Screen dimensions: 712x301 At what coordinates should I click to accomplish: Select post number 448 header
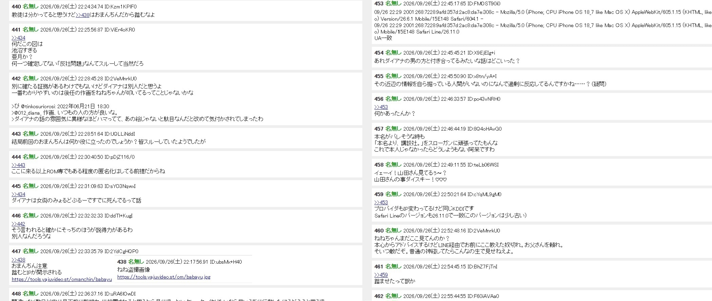pyautogui.click(x=16, y=294)
